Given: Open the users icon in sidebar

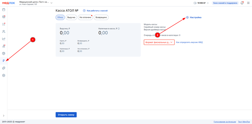Looking at the screenshot, I should pyautogui.click(x=3, y=31).
